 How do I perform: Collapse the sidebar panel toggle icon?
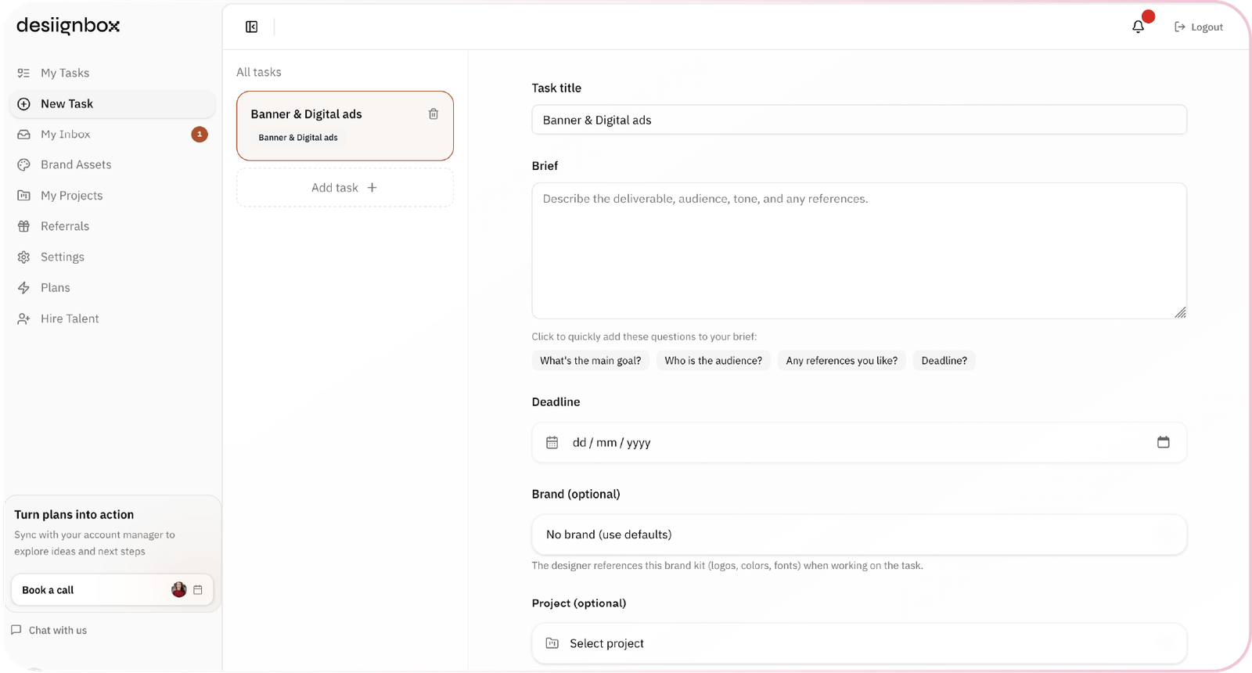point(252,27)
